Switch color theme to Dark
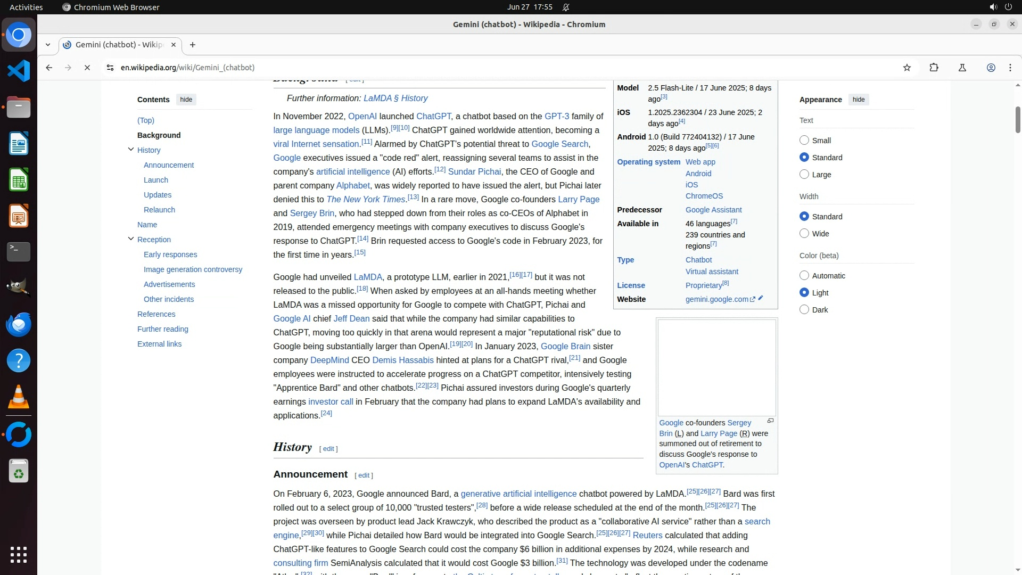Viewport: 1022px width, 575px height. pyautogui.click(x=804, y=309)
